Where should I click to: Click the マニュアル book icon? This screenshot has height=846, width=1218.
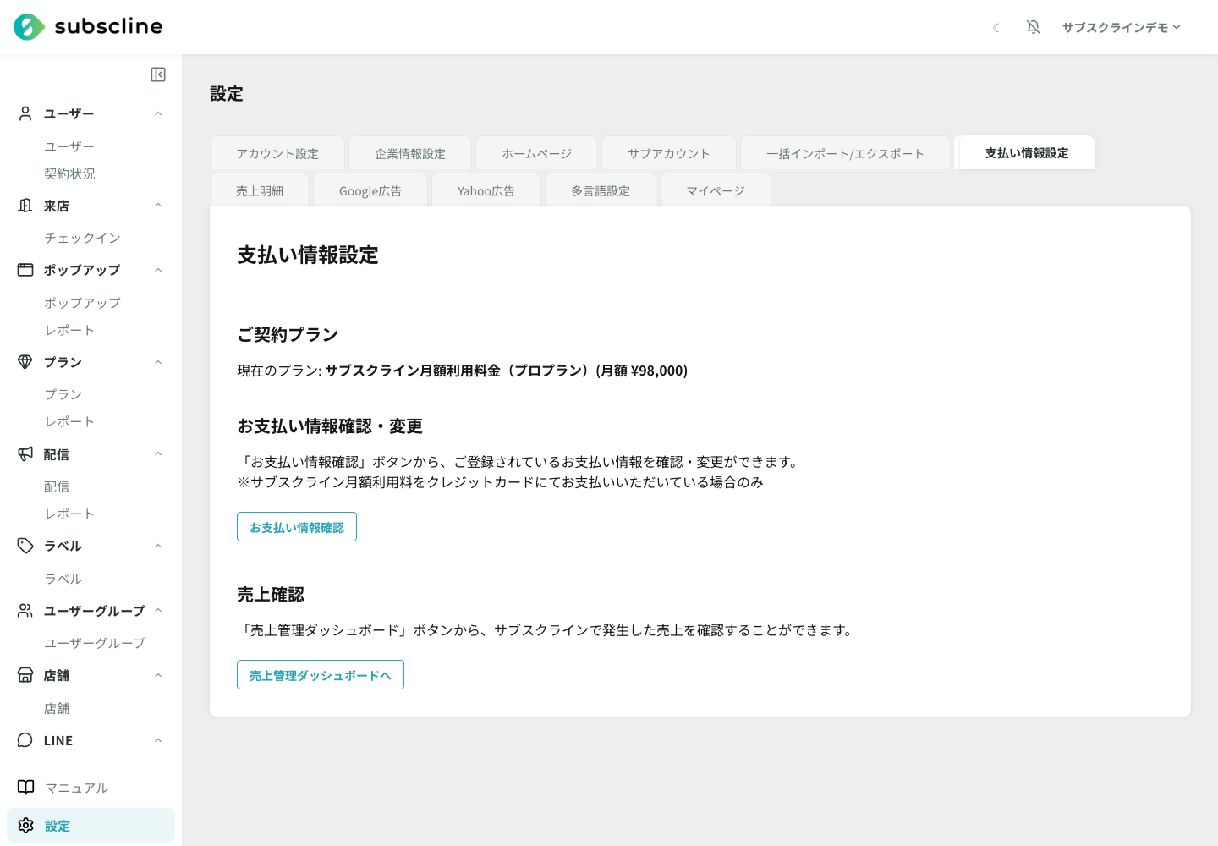(x=26, y=788)
